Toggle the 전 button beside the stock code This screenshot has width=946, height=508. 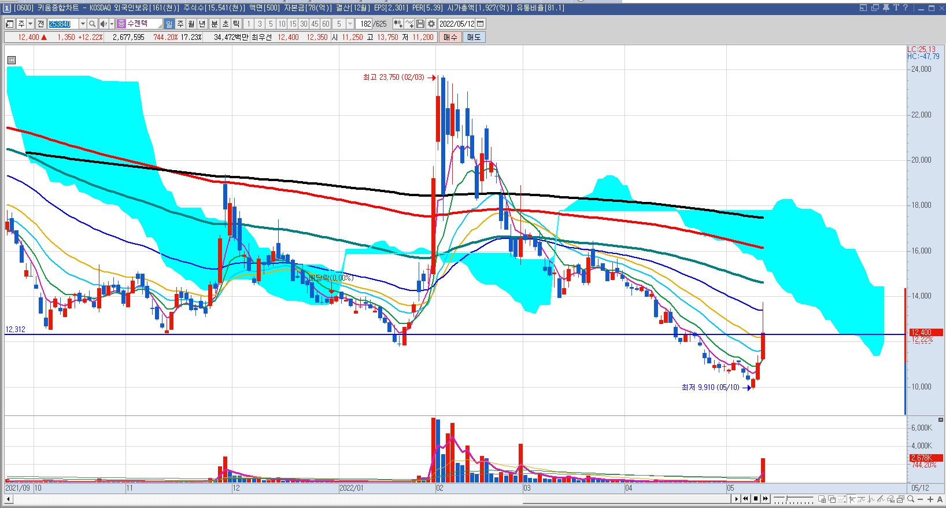point(40,24)
